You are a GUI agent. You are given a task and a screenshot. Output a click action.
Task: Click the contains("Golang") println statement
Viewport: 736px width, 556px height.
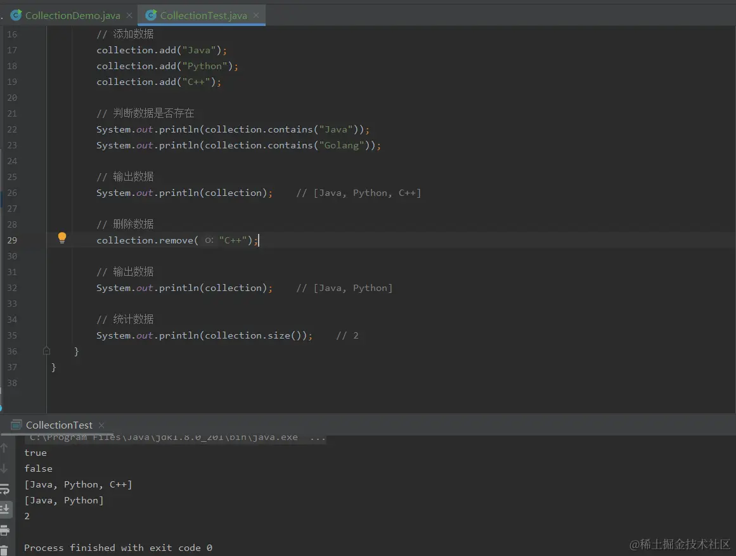238,146
